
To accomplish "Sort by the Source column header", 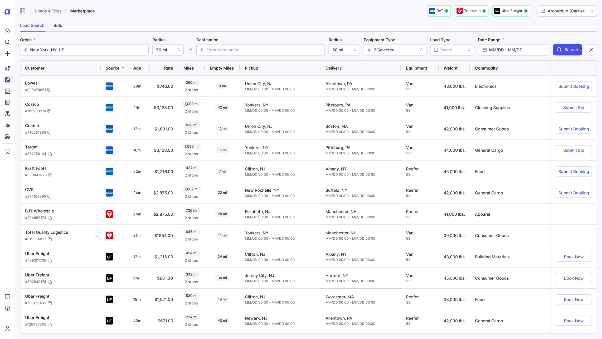I will coord(115,68).
